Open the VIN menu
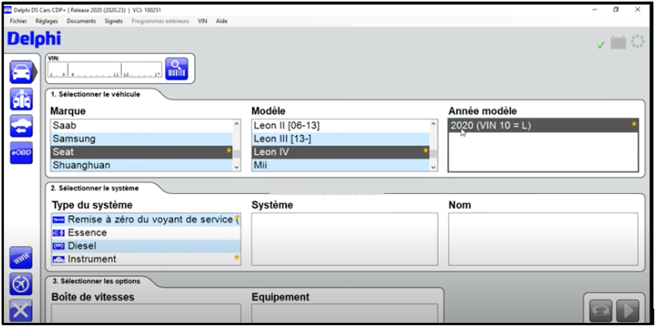The width and height of the screenshot is (655, 326). pyautogui.click(x=202, y=21)
